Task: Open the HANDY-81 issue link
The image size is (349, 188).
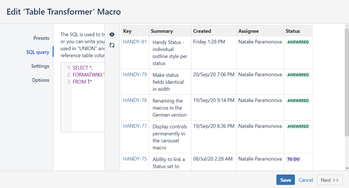Action: 135,42
